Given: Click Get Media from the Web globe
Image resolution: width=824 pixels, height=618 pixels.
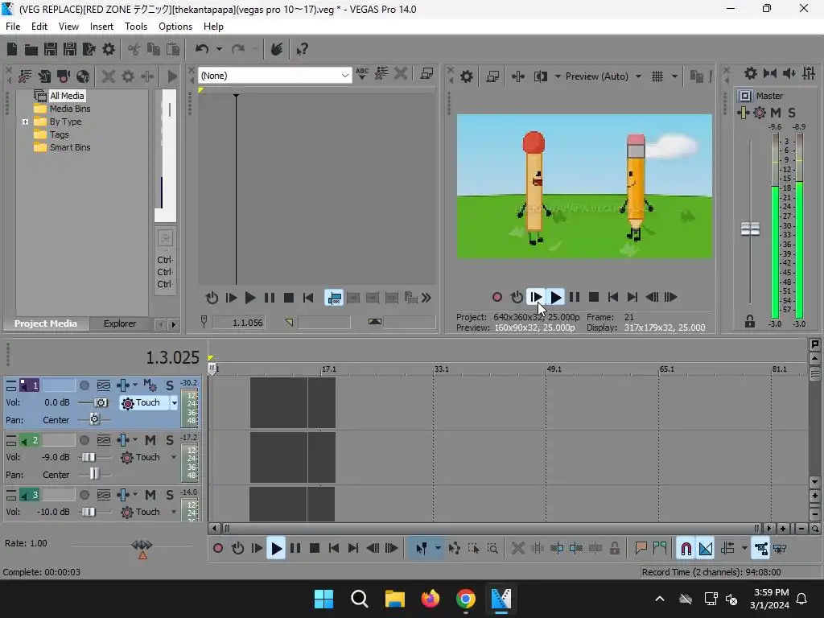Looking at the screenshot, I should click(83, 76).
